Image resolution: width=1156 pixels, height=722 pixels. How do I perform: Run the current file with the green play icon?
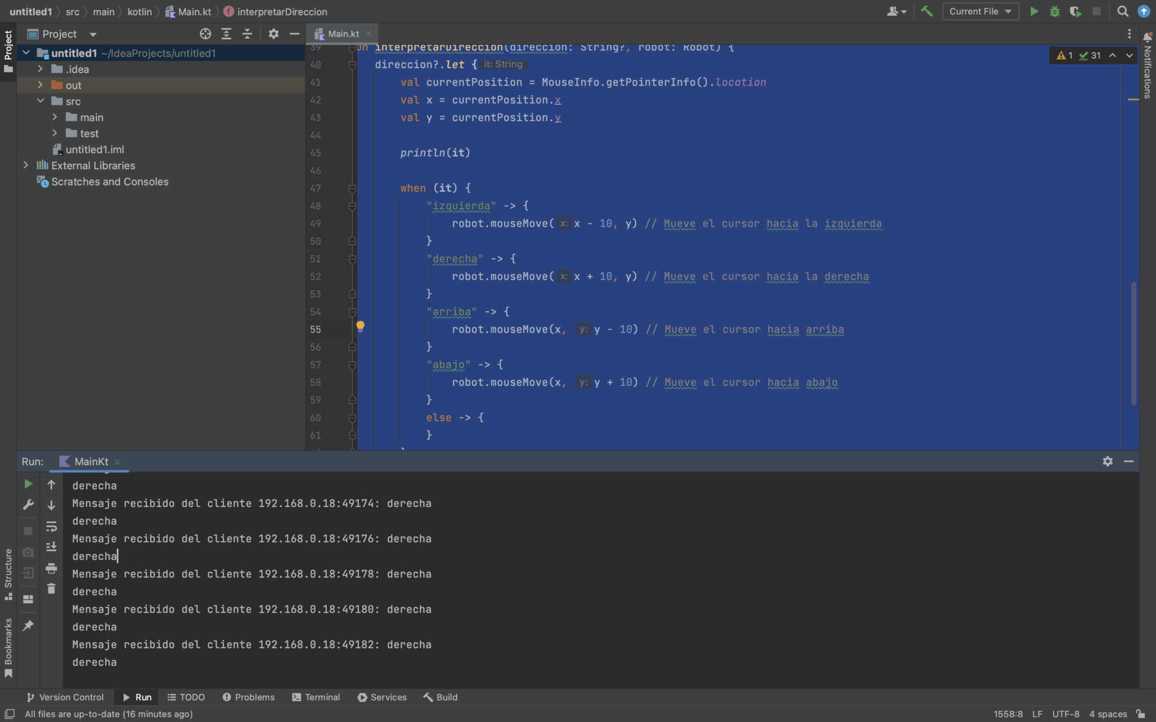click(x=1034, y=11)
